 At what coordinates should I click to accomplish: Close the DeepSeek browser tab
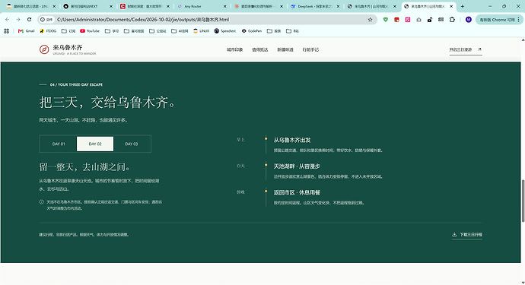(338, 6)
